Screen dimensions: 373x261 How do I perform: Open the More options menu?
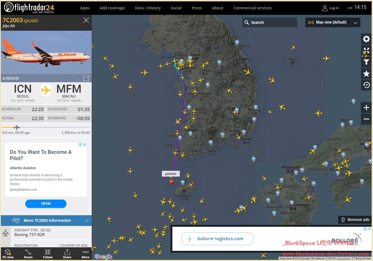86,254
